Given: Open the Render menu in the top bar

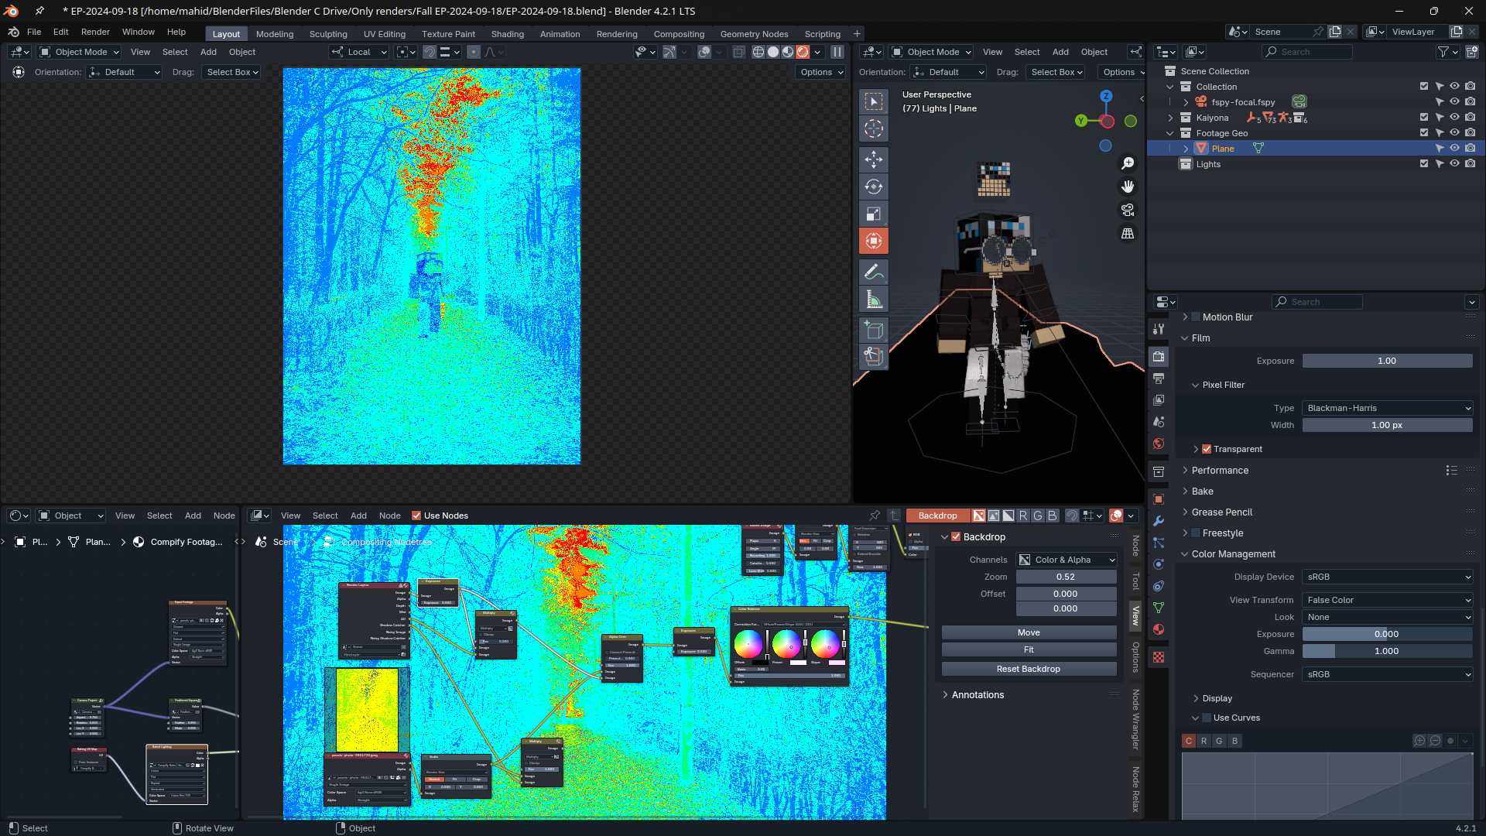Looking at the screenshot, I should tap(95, 32).
